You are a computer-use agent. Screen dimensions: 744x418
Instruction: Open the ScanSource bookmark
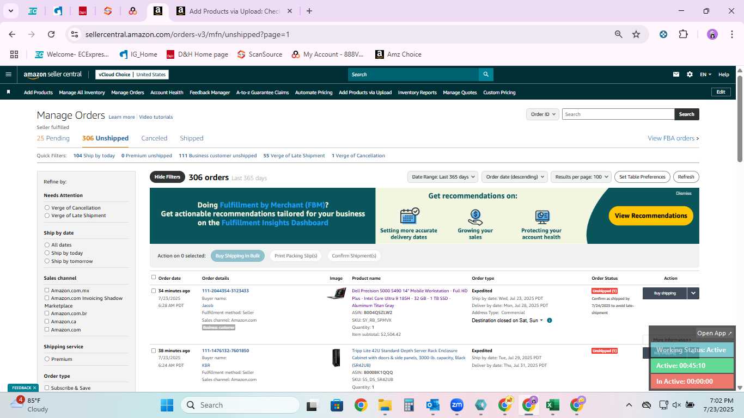[260, 54]
